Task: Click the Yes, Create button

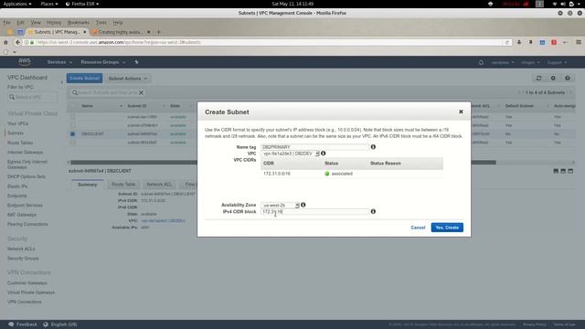Action: [447, 228]
